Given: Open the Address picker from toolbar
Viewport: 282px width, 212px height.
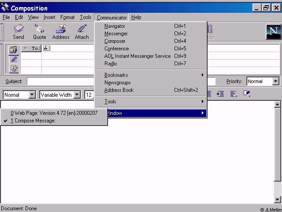Looking at the screenshot, I should point(61,32).
